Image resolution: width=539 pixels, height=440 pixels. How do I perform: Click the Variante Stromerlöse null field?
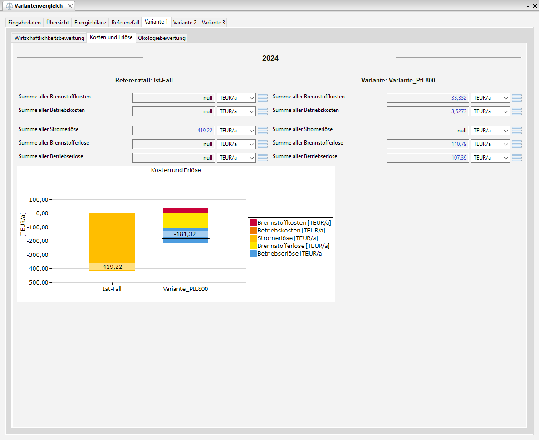coord(428,131)
